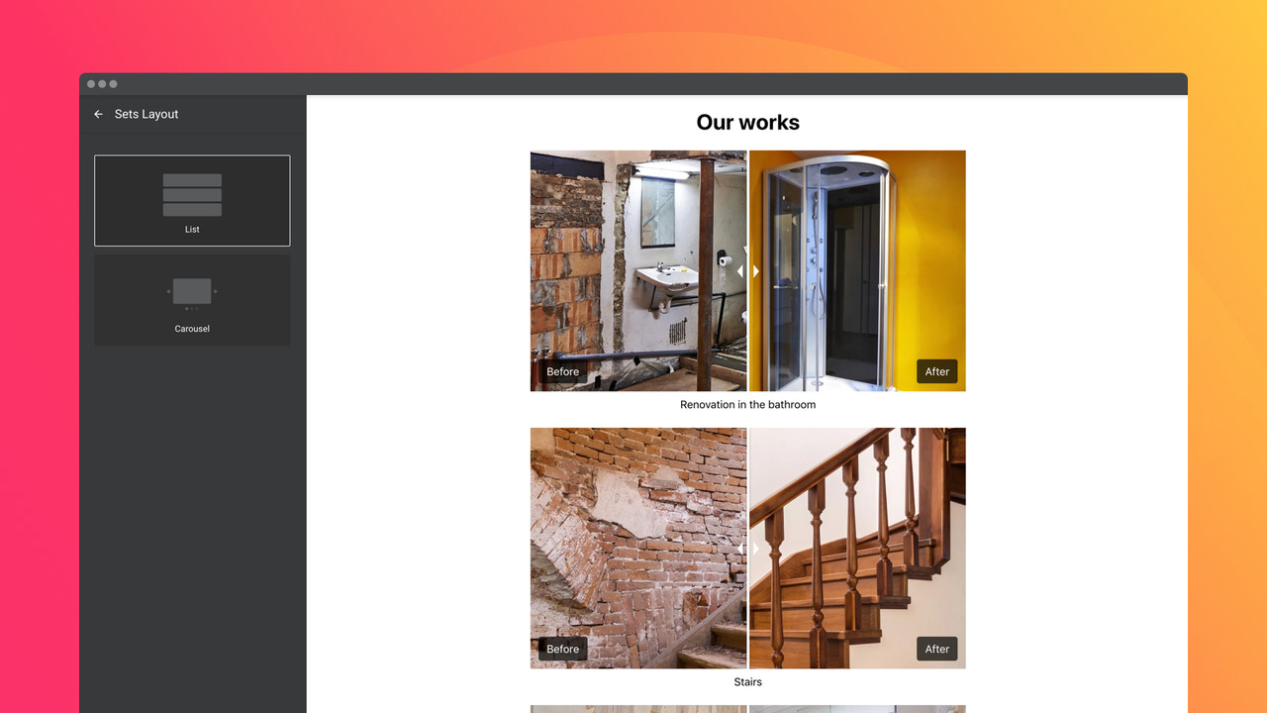Click the After badge on Stairs comparison
Image resolution: width=1267 pixels, height=713 pixels.
937,649
